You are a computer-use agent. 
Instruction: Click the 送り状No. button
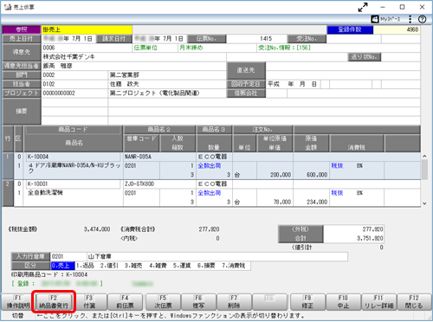tap(365, 57)
